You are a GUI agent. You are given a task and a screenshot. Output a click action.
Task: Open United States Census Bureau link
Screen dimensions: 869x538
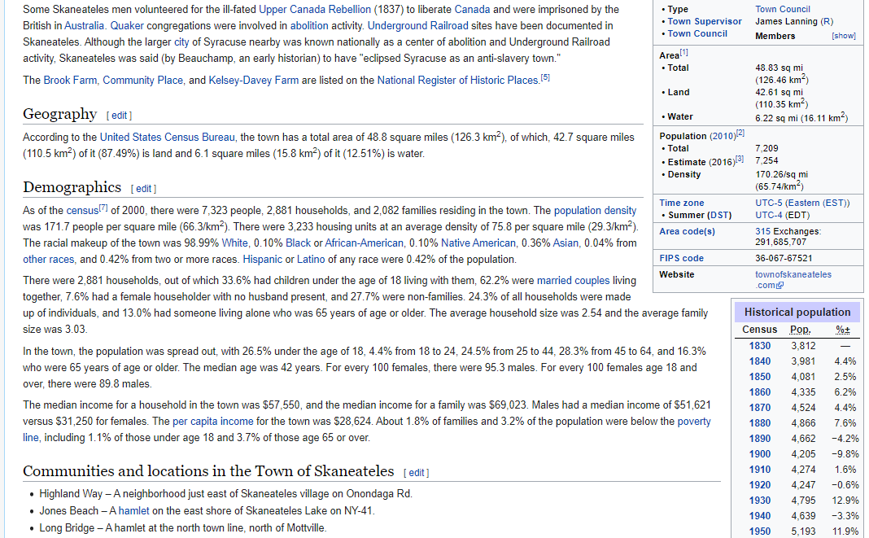(168, 137)
